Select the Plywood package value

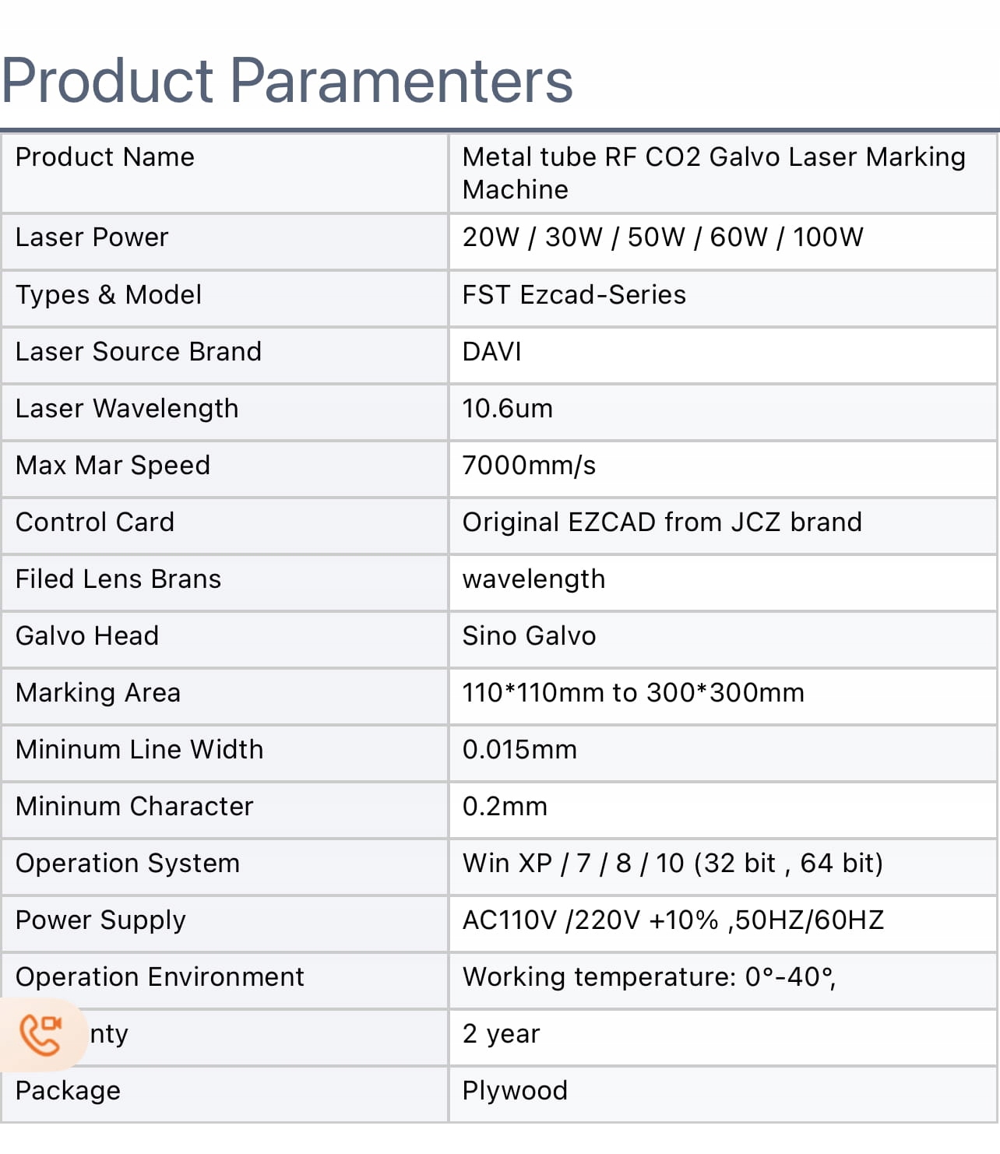515,1091
